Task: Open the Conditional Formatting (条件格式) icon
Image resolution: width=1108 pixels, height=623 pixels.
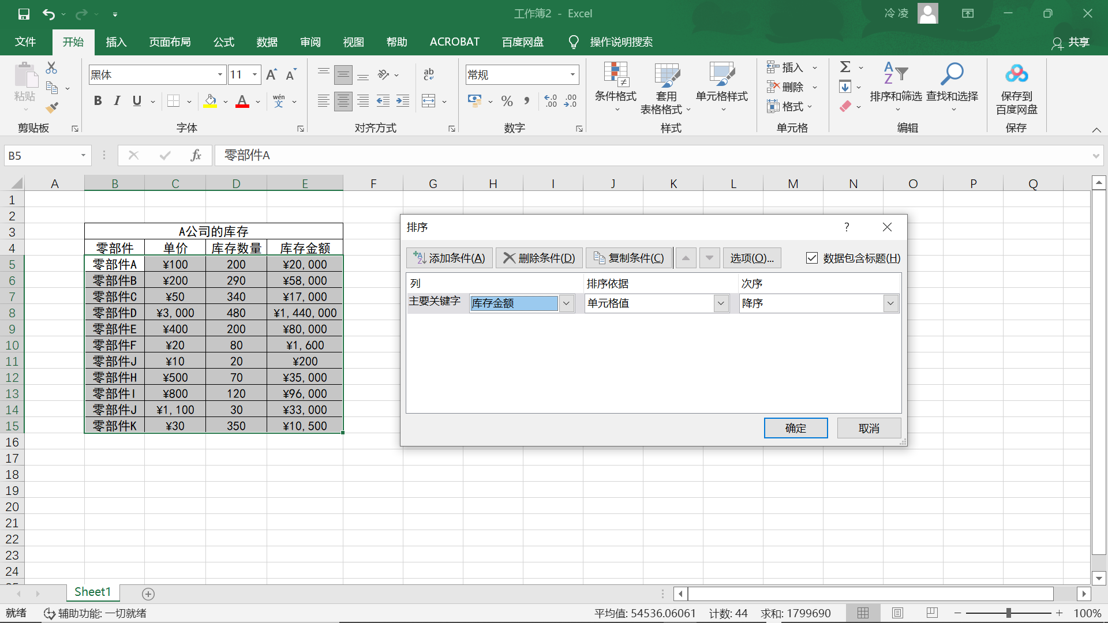Action: coord(615,74)
